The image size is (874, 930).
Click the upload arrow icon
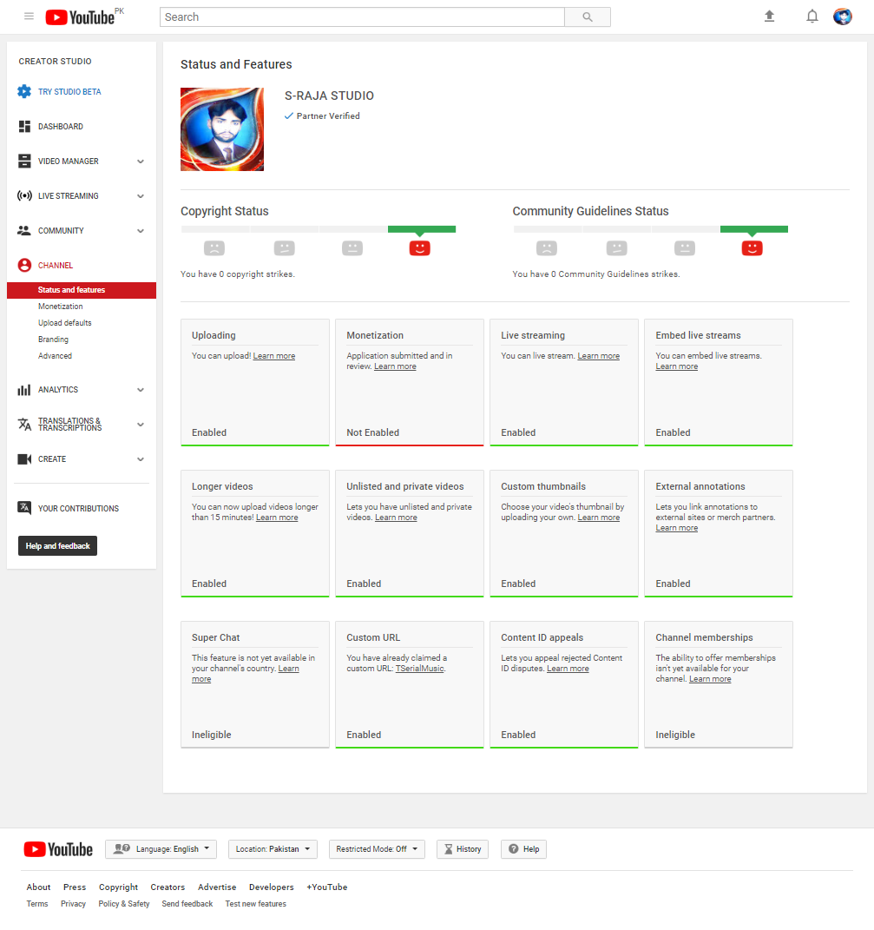769,16
